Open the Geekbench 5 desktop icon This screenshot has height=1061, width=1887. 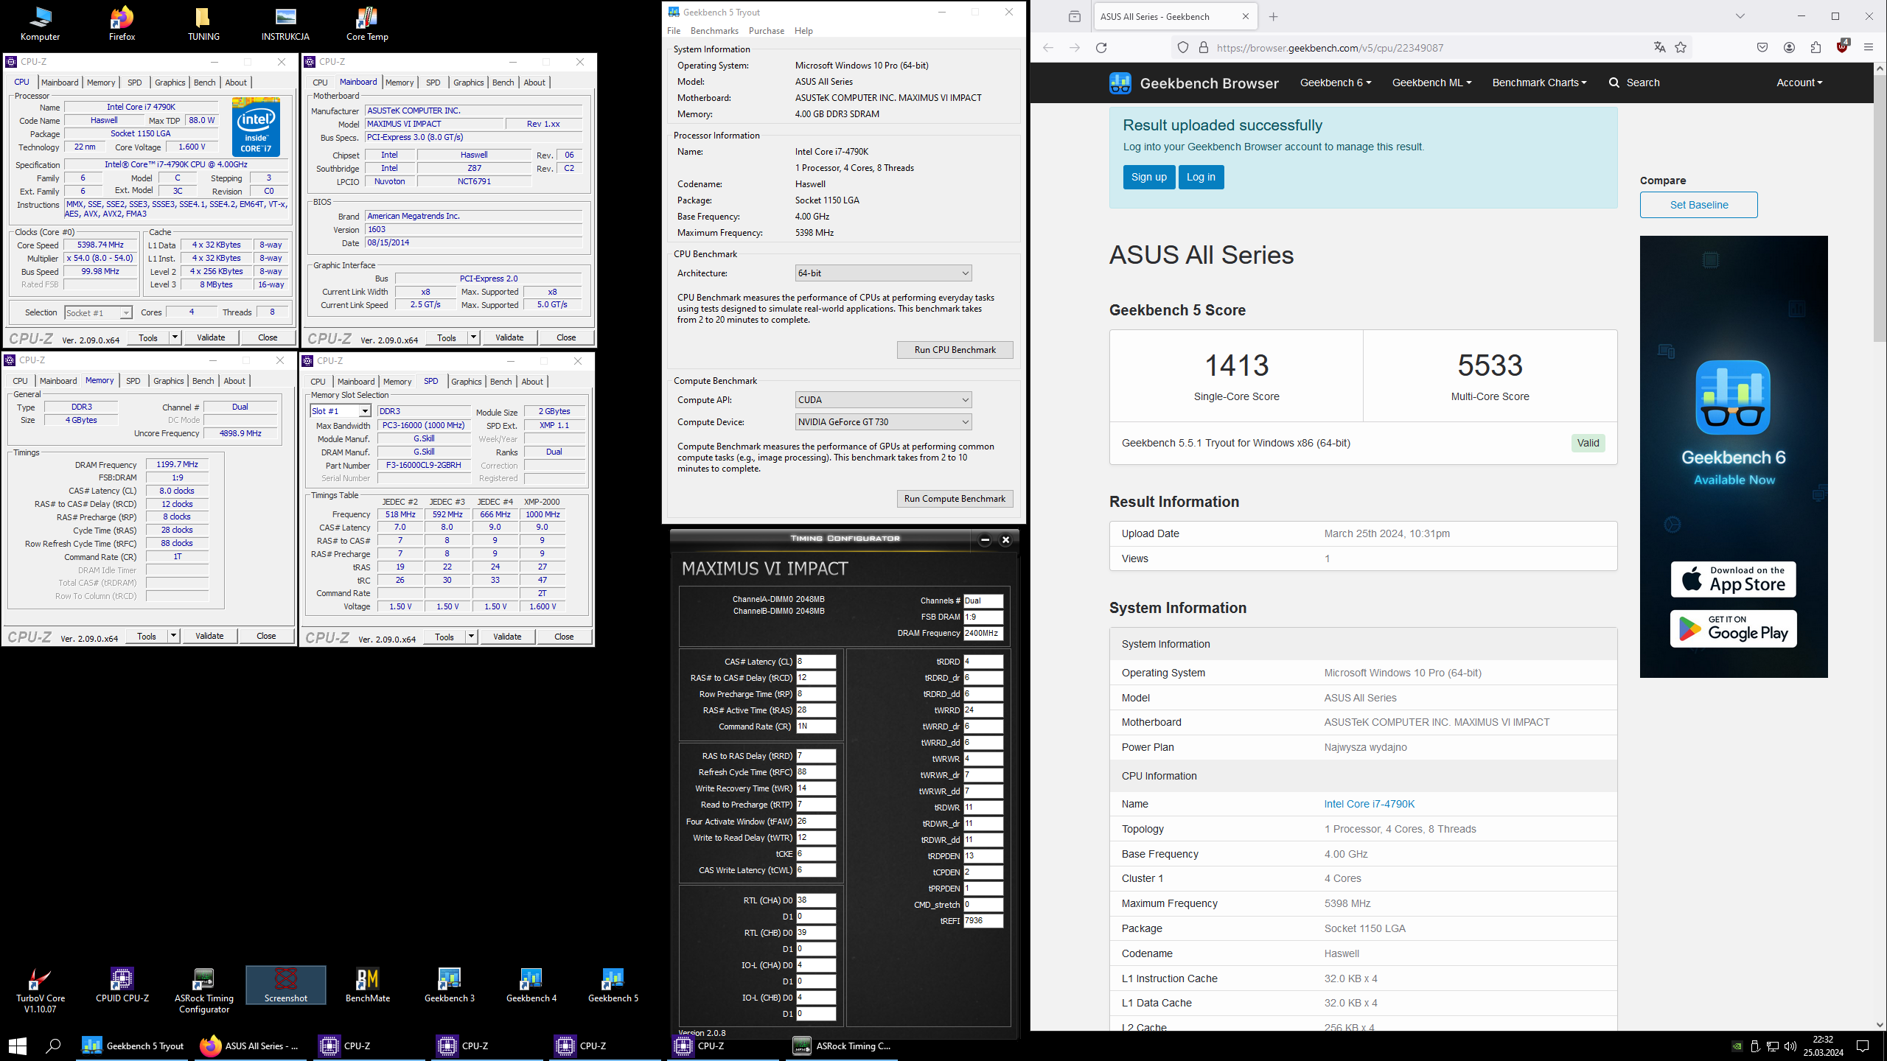tap(613, 985)
